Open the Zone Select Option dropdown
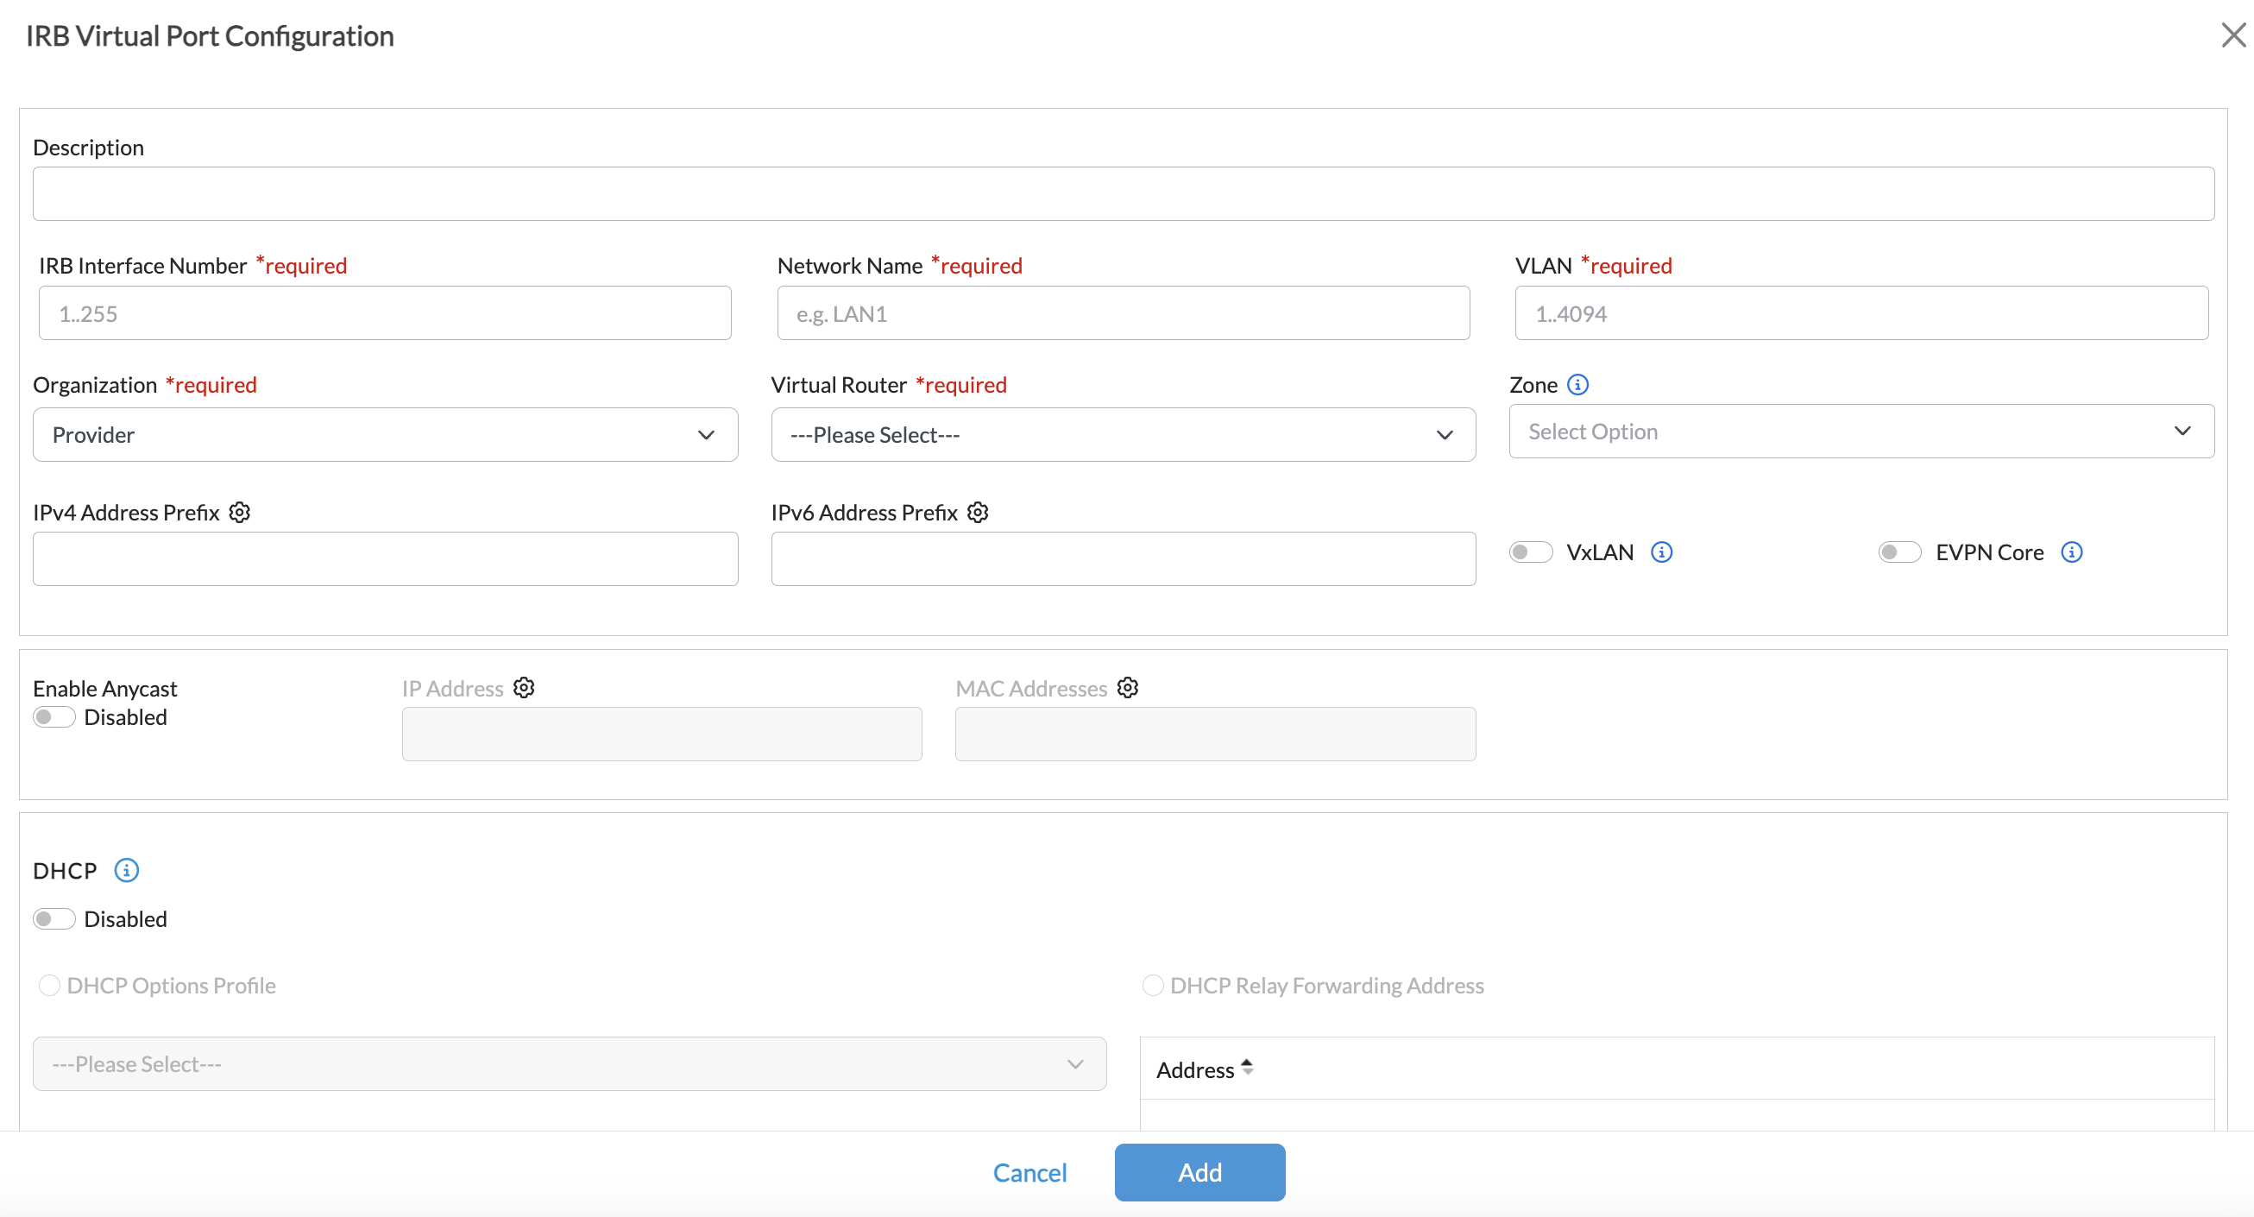 coord(1860,432)
